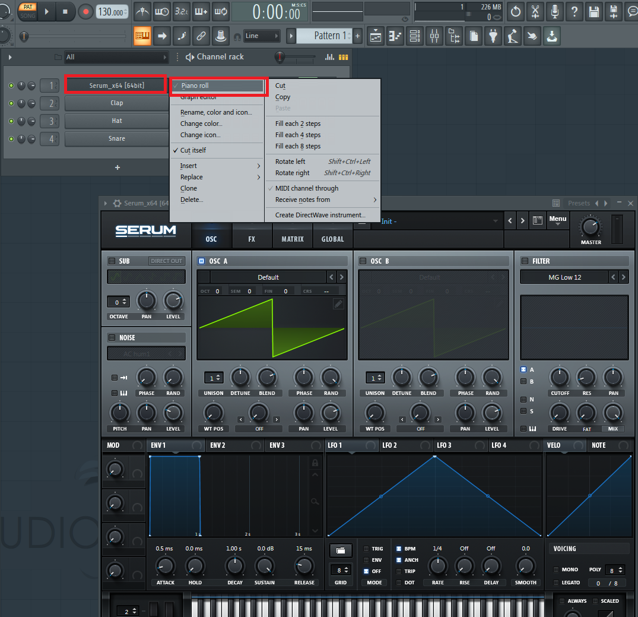Click the Save project floppy icon
638x617 pixels.
pos(594,11)
